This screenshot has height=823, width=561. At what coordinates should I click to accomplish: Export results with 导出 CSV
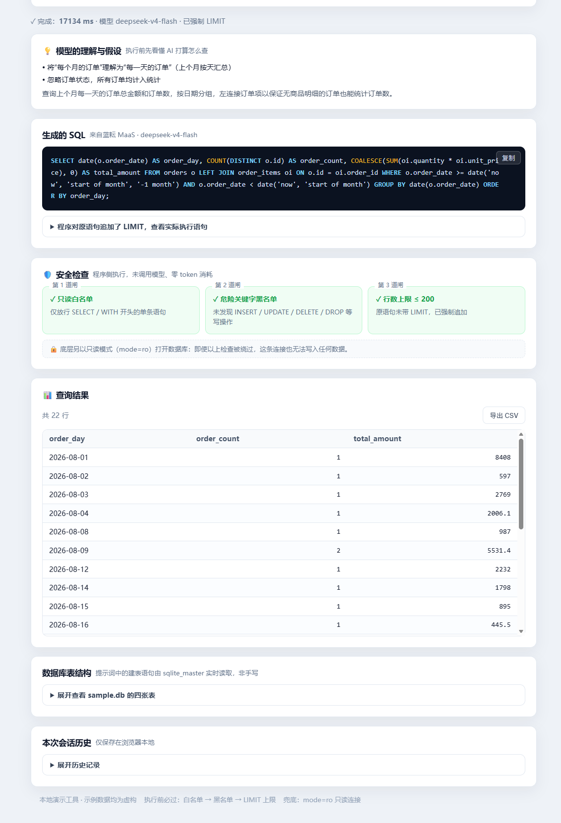click(504, 415)
